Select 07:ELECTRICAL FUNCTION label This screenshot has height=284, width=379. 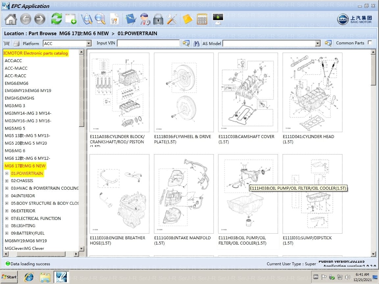(36, 218)
